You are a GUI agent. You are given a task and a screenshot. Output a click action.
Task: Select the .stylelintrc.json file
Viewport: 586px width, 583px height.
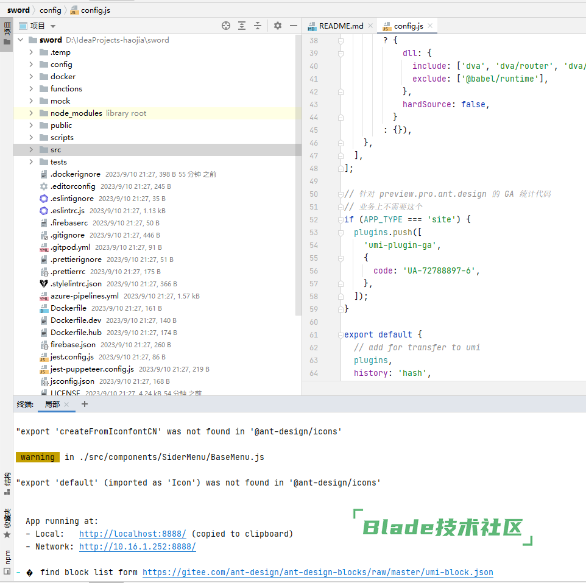pos(76,284)
